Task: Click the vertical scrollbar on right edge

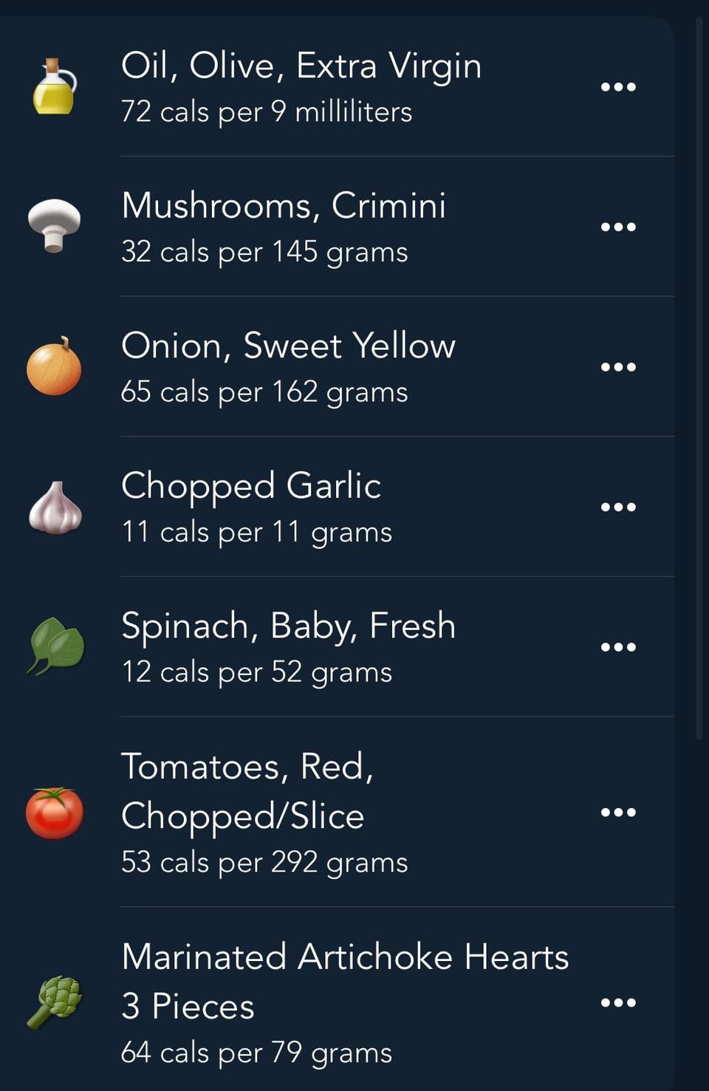Action: [x=699, y=377]
